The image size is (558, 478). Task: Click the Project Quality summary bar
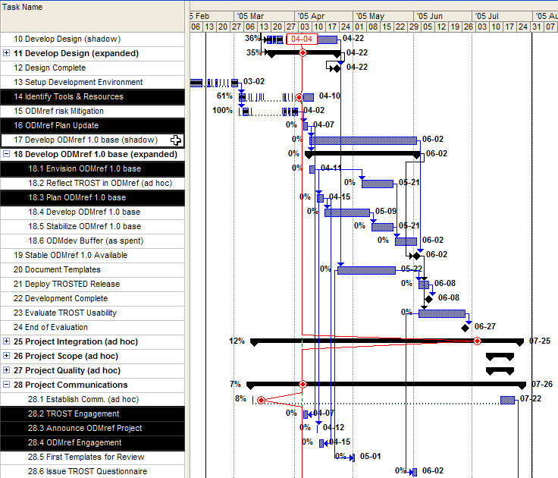(500, 370)
